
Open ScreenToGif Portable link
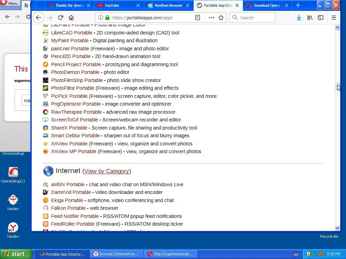pyautogui.click(x=74, y=120)
